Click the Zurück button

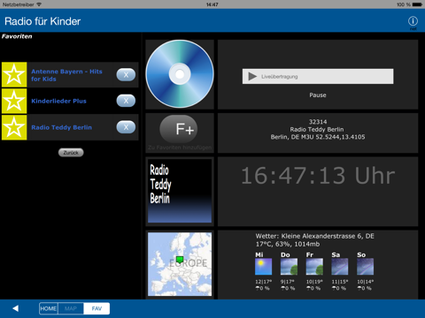71,153
